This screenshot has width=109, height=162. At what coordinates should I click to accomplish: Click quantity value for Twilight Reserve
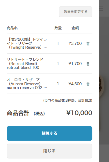pyautogui.click(x=58, y=43)
